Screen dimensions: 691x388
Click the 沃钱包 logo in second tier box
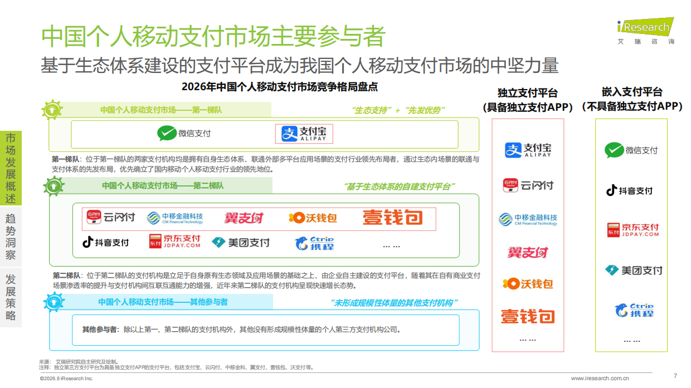pos(313,218)
